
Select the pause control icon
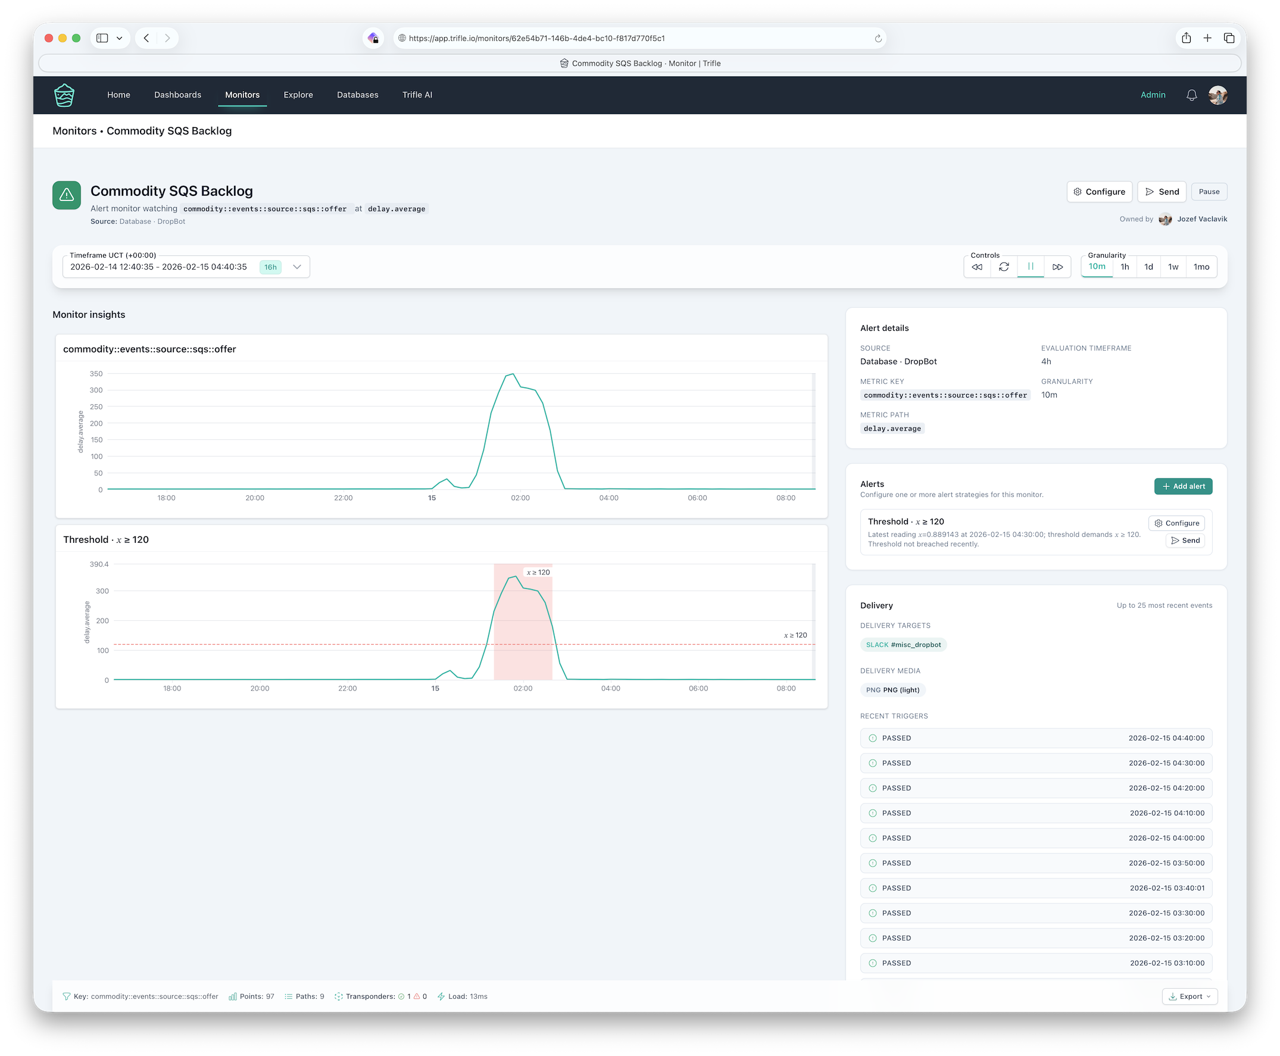point(1031,267)
